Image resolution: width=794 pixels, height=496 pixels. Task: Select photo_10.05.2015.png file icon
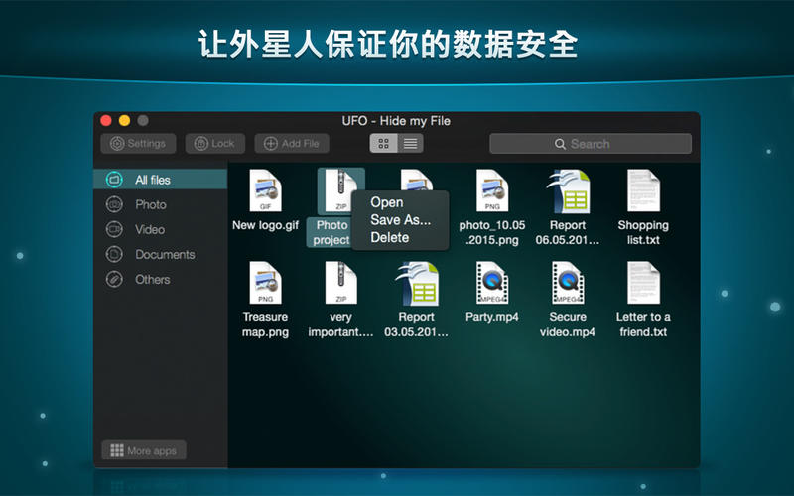(492, 190)
